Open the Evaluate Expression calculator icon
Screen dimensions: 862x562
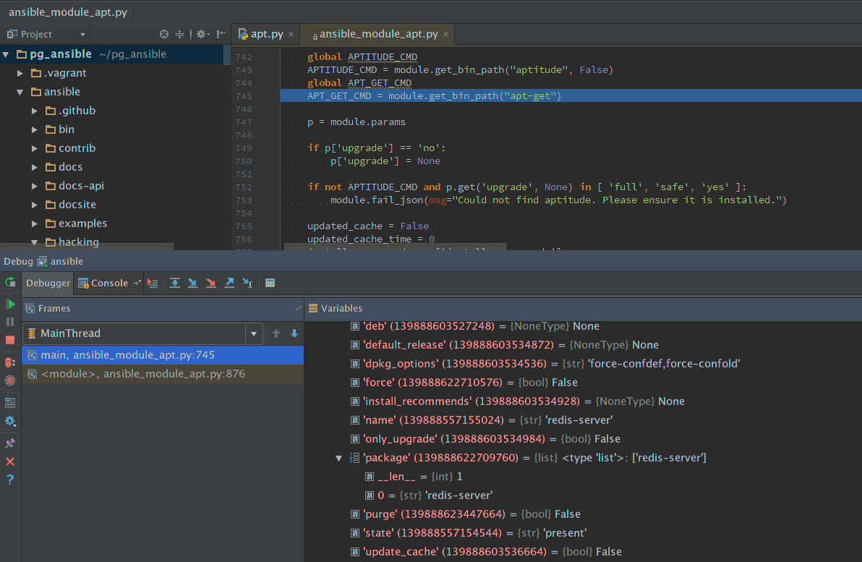[x=270, y=283]
